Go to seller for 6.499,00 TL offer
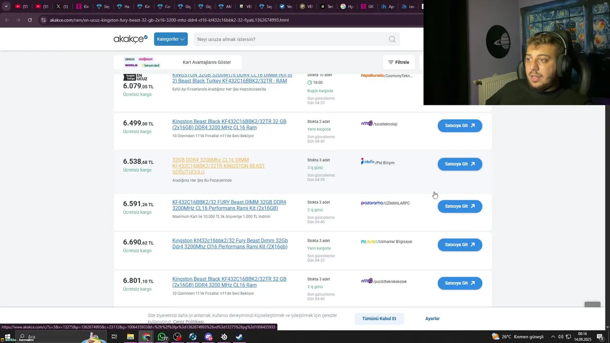The image size is (610, 343). (x=460, y=126)
